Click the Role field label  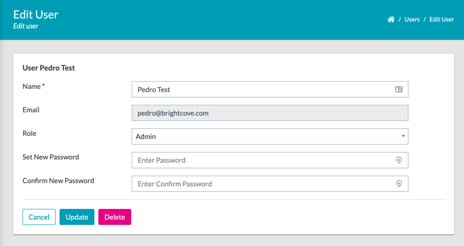[29, 133]
